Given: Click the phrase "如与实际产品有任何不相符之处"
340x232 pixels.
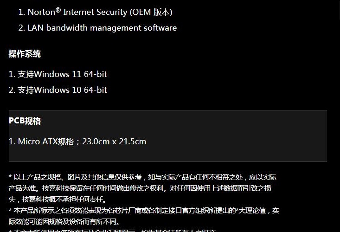Looking at the screenshot, I should (195, 177).
